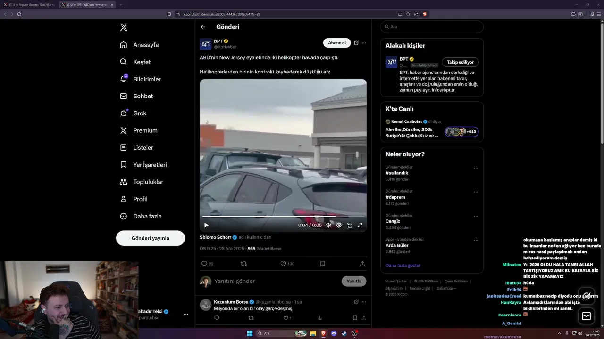Repost Kazanium Borsa's comment
The image size is (604, 339).
[251, 318]
